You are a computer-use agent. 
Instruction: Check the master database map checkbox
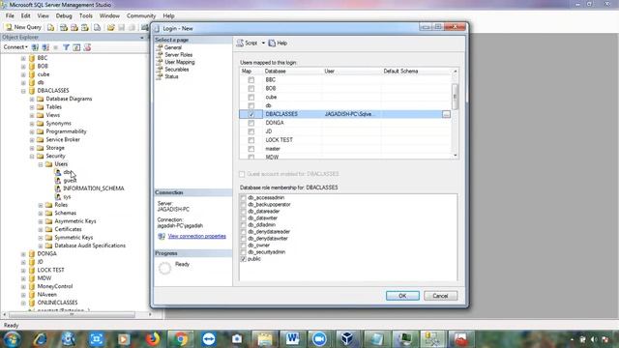251,149
